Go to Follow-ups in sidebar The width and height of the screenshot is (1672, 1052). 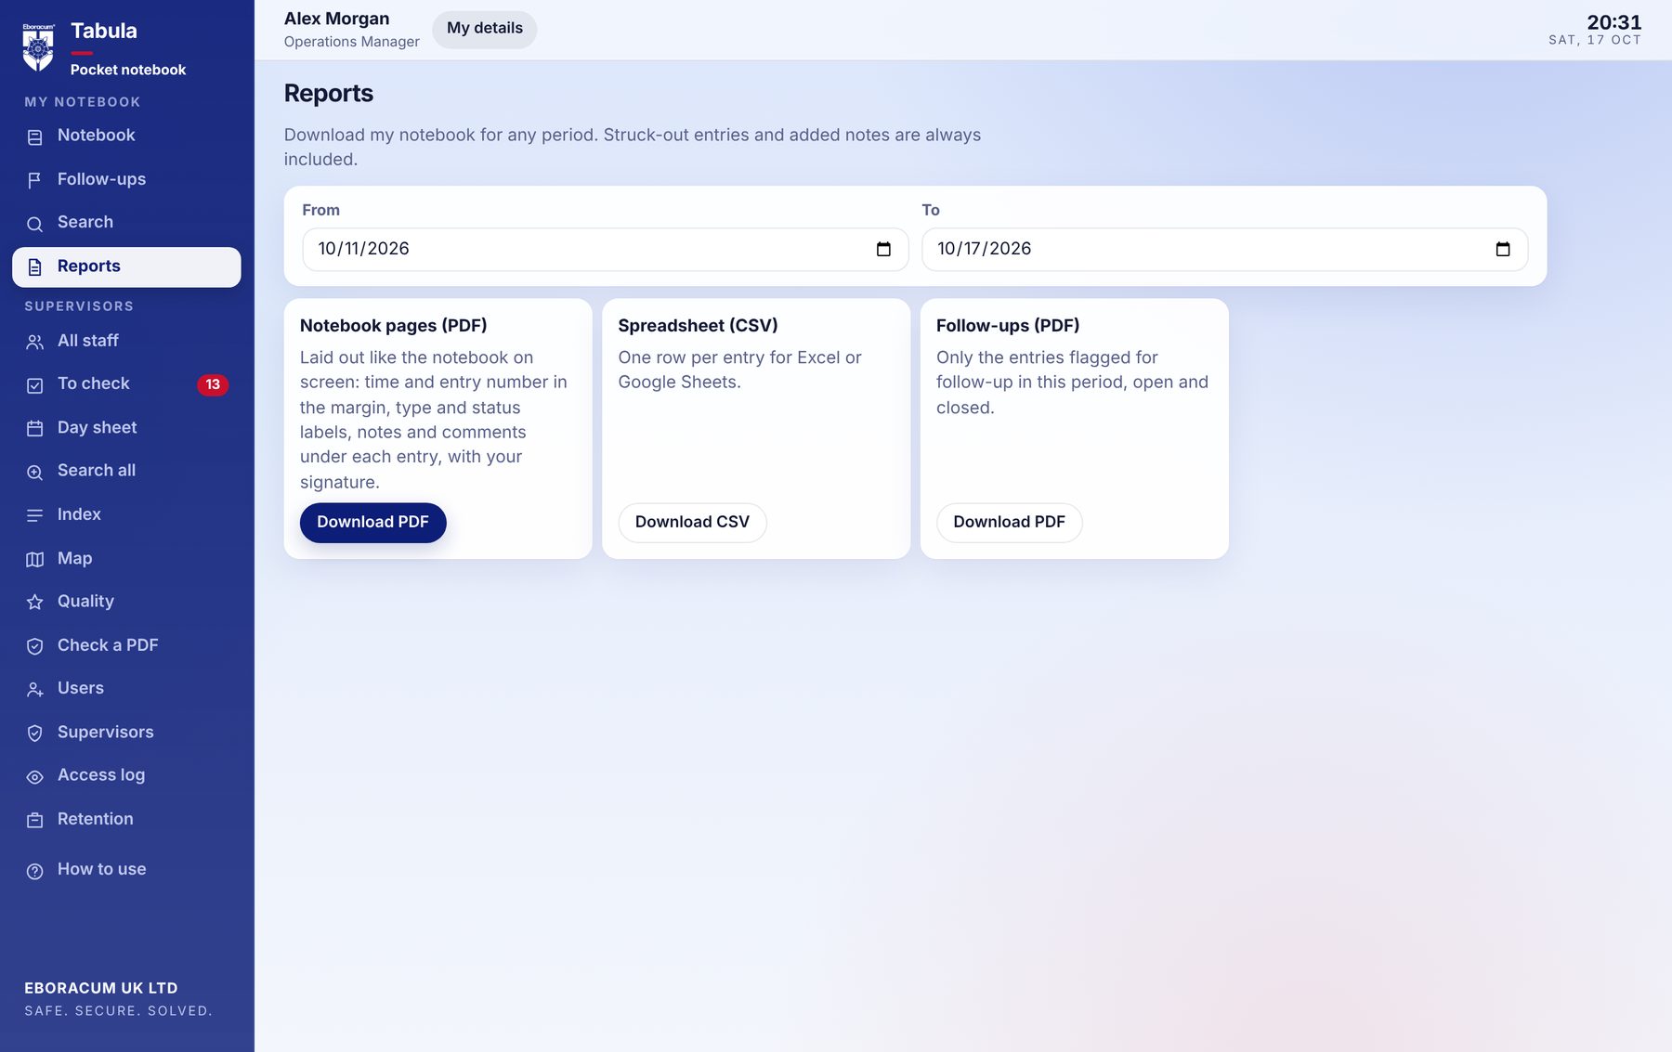126,179
